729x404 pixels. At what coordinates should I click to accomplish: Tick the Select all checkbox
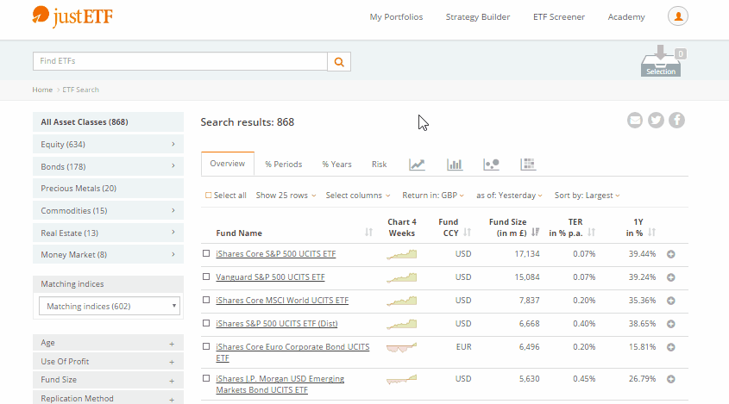(208, 196)
